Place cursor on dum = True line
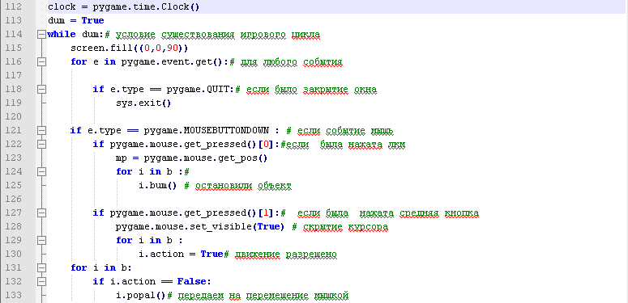The height and width of the screenshot is (303, 628). point(75,21)
